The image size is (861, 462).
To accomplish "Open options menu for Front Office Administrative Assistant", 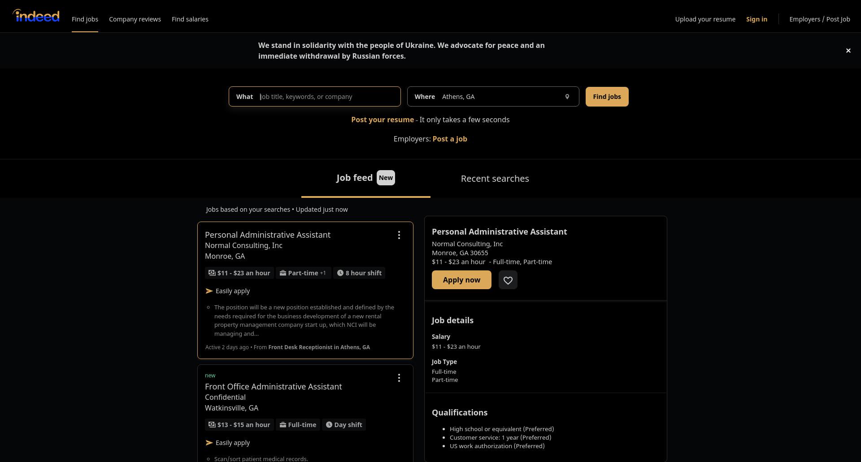I will tap(399, 378).
